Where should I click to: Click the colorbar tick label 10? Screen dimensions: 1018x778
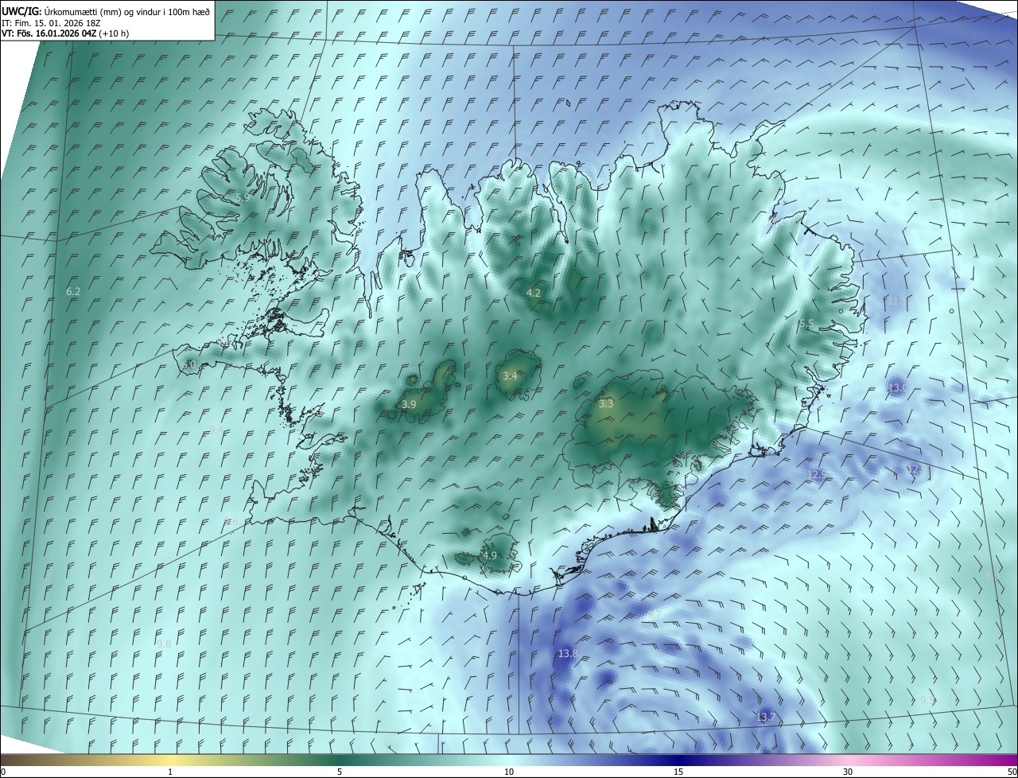click(x=509, y=772)
